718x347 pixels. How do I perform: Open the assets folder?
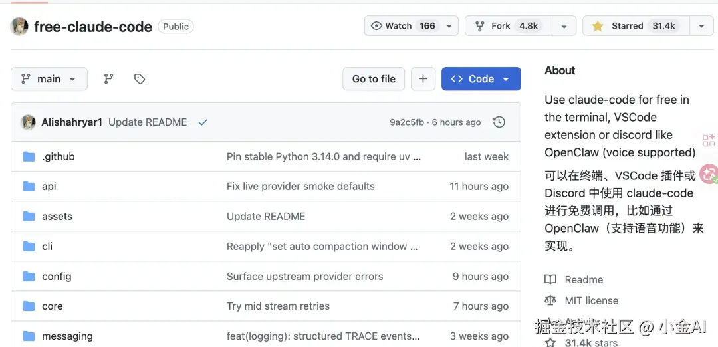point(57,216)
